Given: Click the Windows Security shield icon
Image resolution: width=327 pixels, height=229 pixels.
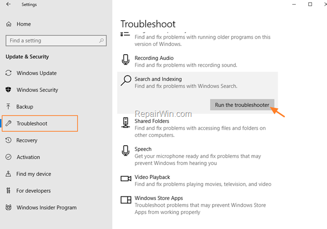Looking at the screenshot, I should [8, 89].
